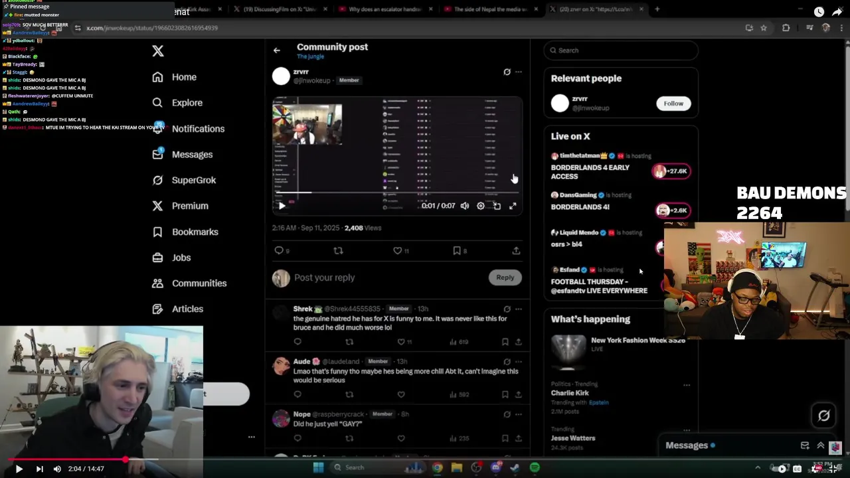Open SuperGrok in the X sidebar
Screen dimensions: 850x478
point(184,180)
